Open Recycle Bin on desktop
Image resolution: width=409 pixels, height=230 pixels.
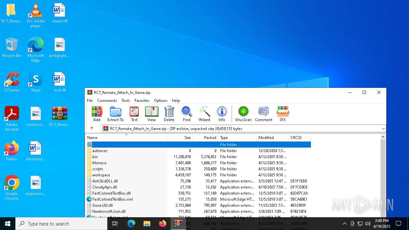12,48
